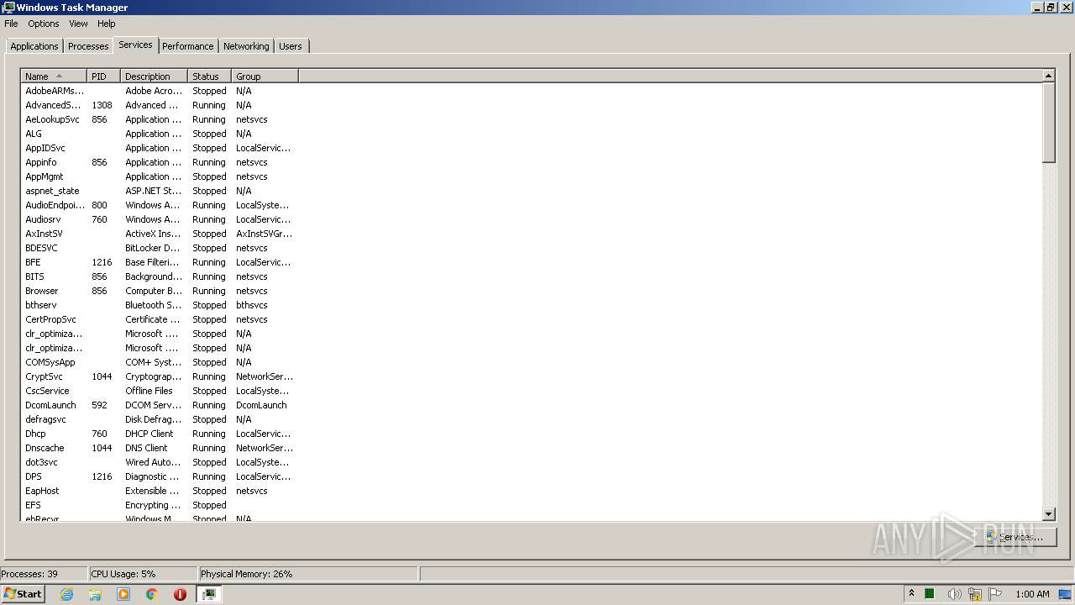This screenshot has width=1075, height=605.
Task: Click the green CPU usage tray icon
Action: [930, 594]
